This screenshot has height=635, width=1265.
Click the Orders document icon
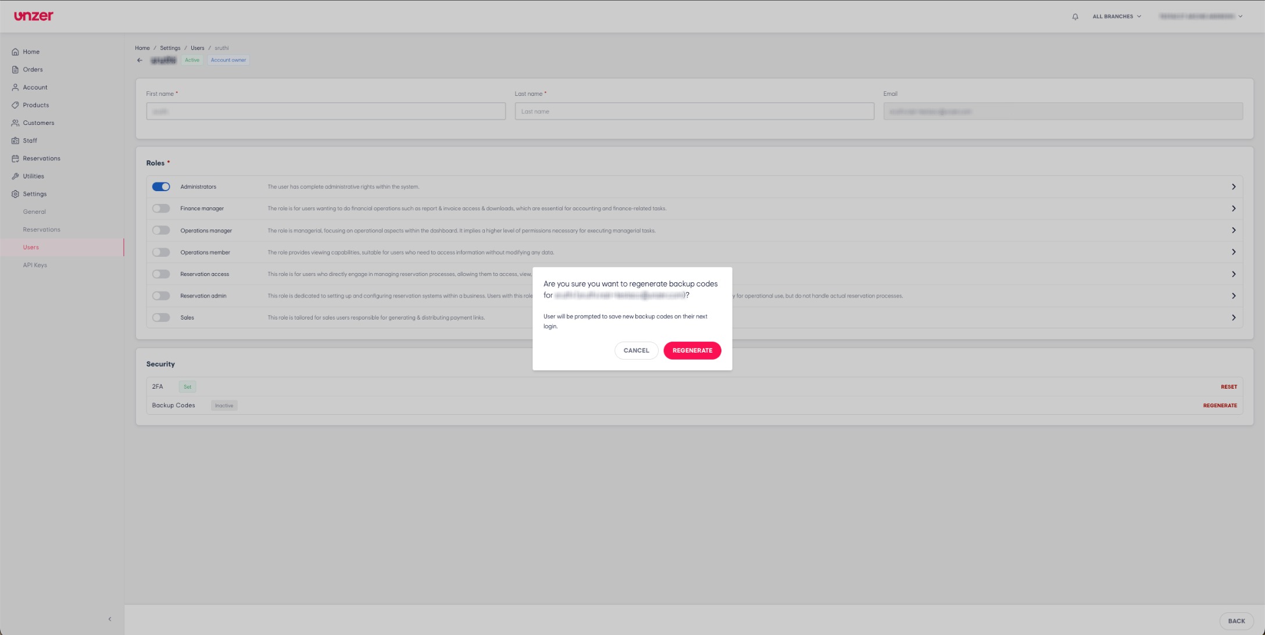click(x=15, y=70)
